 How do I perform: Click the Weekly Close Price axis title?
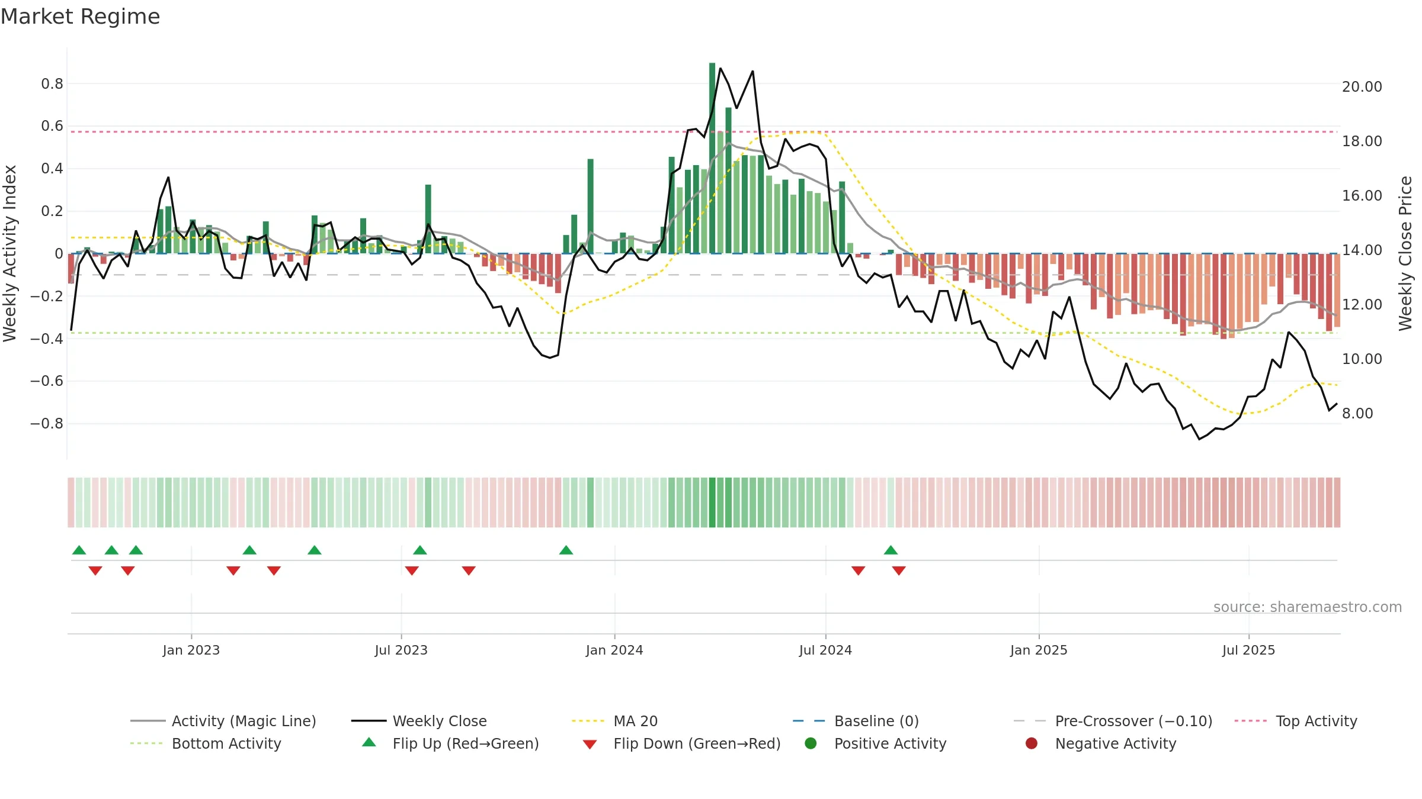coord(1405,253)
